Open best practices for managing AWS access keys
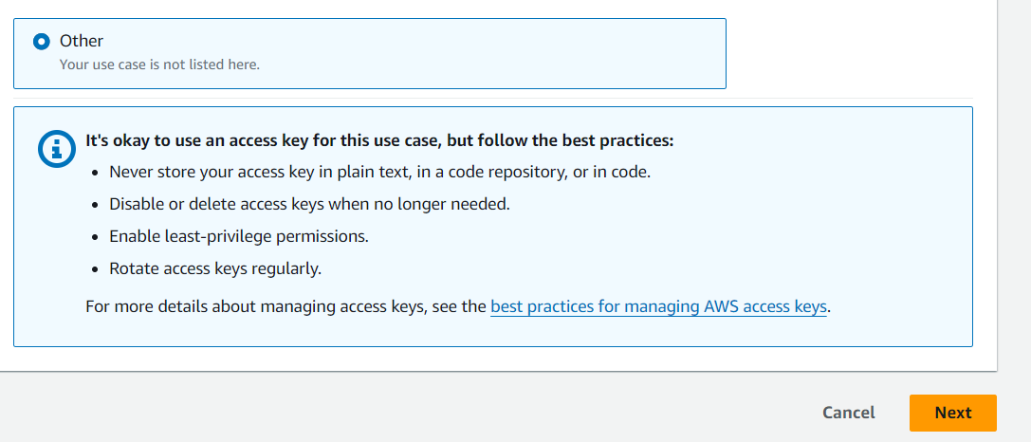The width and height of the screenshot is (1031, 442). (x=658, y=306)
